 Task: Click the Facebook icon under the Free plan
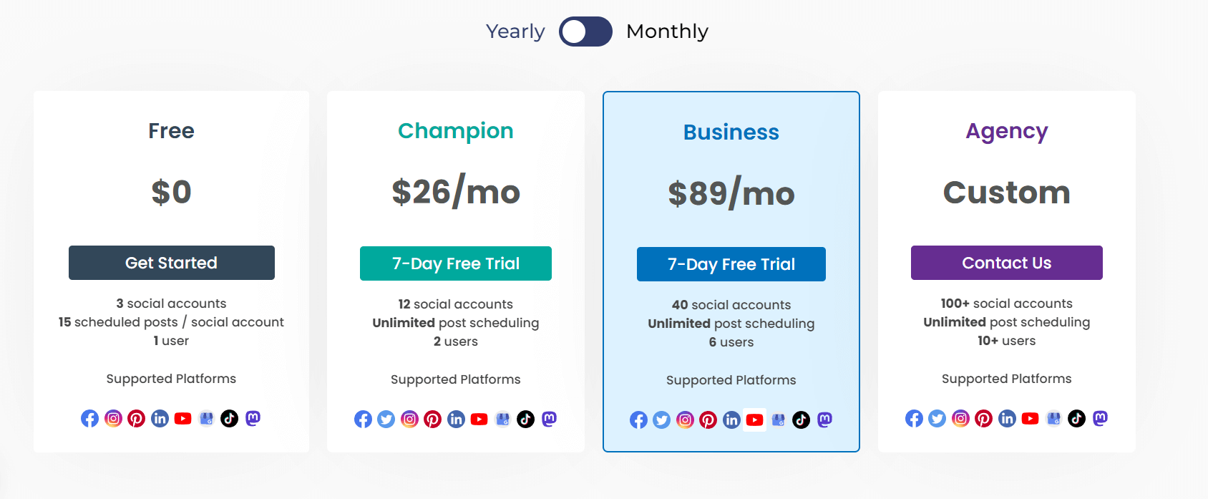(89, 418)
